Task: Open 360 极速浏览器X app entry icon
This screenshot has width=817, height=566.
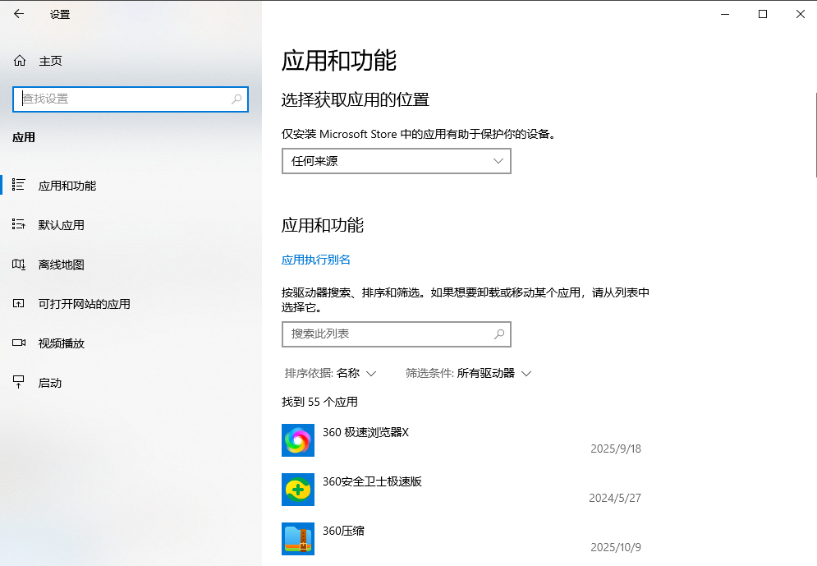Action: click(297, 439)
